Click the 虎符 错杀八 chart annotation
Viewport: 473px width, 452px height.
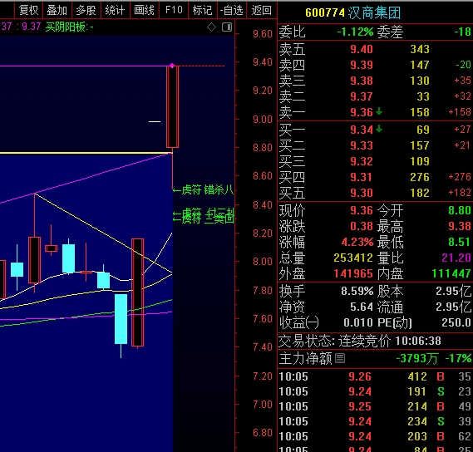click(x=208, y=190)
